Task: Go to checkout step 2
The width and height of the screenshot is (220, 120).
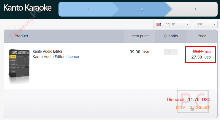Action: 142,9
